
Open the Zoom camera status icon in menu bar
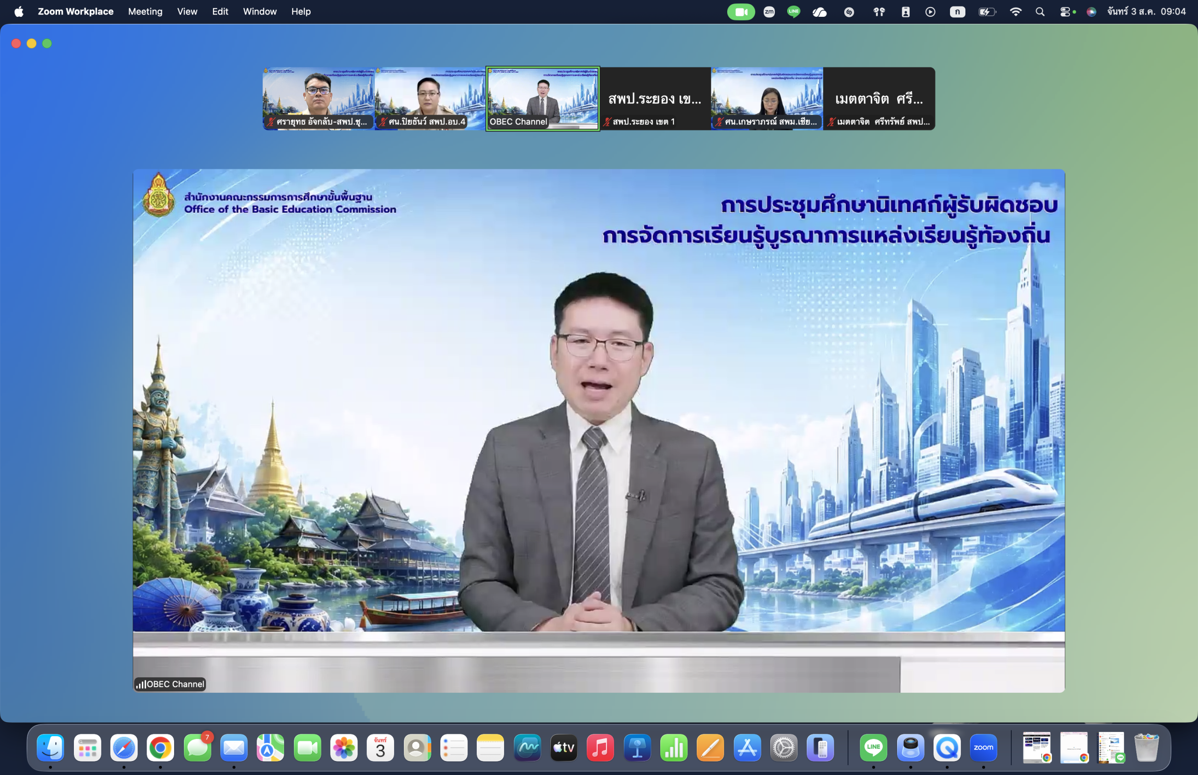tap(740, 12)
